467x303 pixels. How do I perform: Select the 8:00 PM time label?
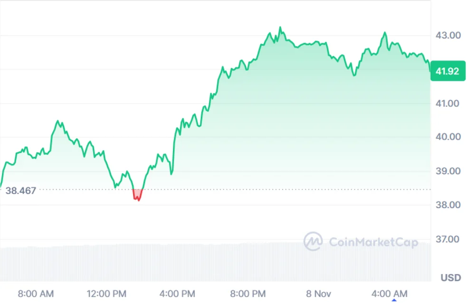(x=248, y=293)
